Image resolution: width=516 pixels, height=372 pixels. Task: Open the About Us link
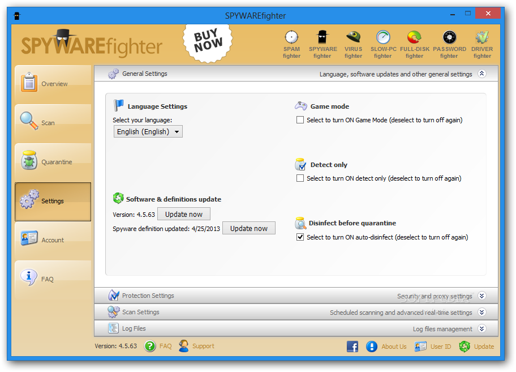click(x=394, y=347)
